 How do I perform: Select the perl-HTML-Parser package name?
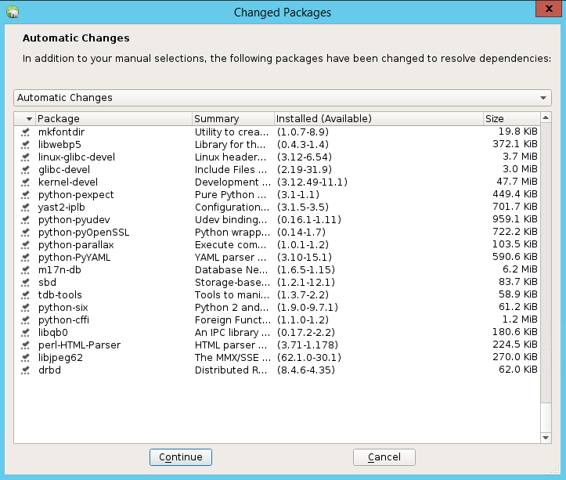(x=79, y=345)
